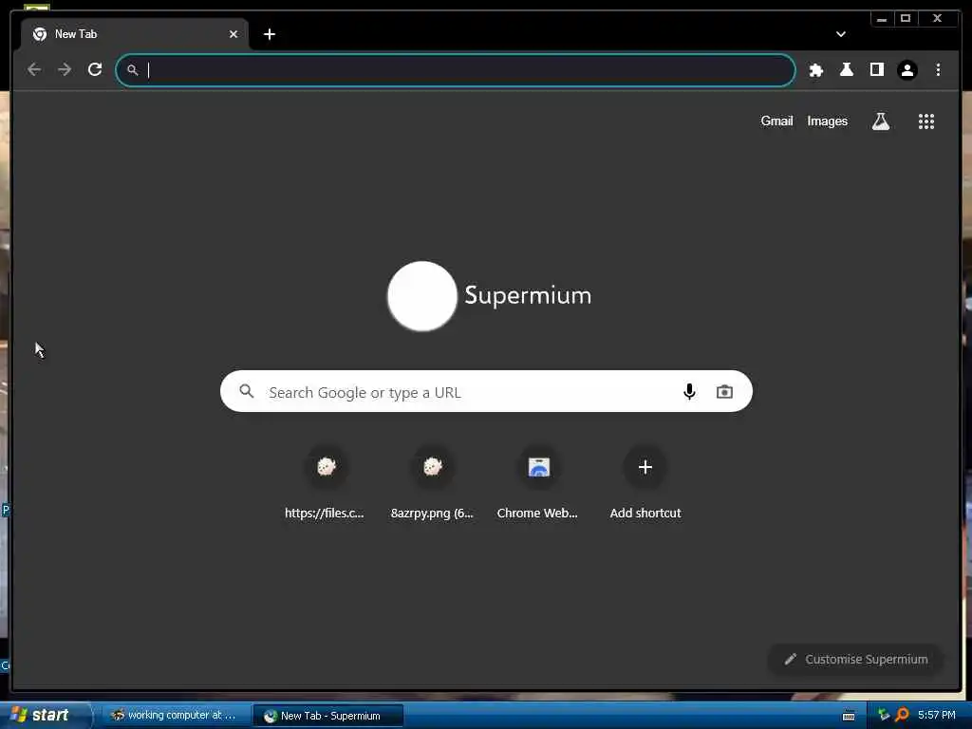Close the New Tab tab
This screenshot has width=972, height=729.
[x=234, y=34]
